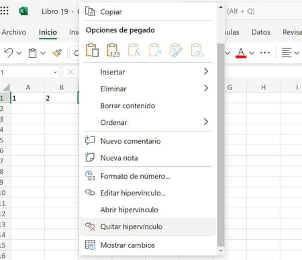This screenshot has height=260, width=302.
Task: Open Formato de número dialog
Action: 148,176
